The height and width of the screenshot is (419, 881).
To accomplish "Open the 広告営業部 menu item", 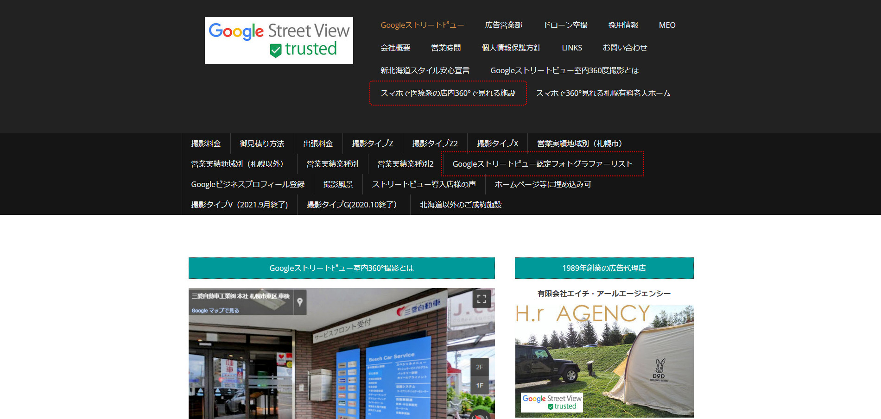I will pyautogui.click(x=503, y=25).
